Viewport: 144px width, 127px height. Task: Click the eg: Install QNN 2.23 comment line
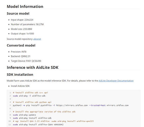pos(53,121)
